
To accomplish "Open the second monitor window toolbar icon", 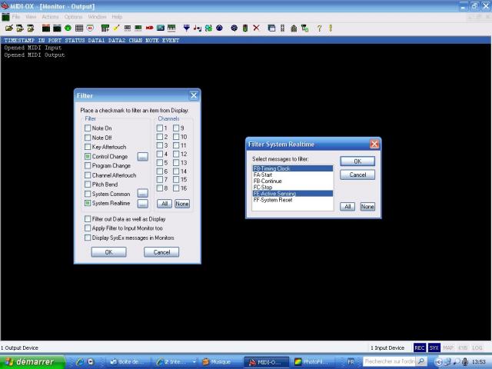I will (57, 28).
